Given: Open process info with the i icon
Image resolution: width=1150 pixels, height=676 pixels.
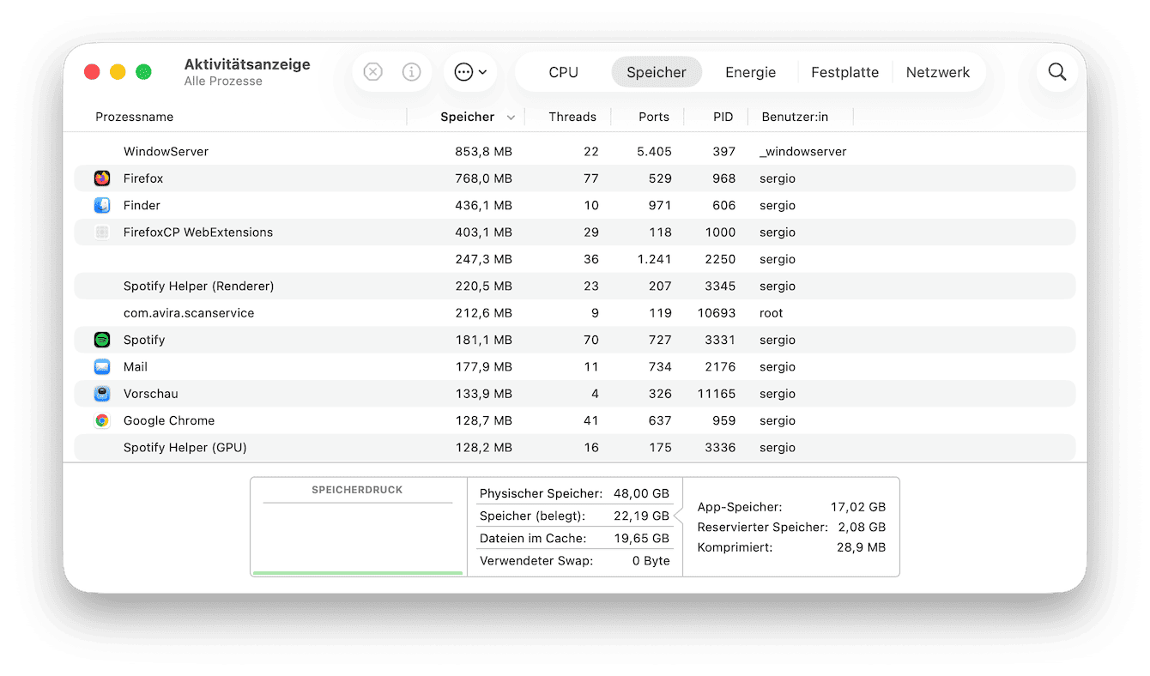Looking at the screenshot, I should pyautogui.click(x=411, y=72).
